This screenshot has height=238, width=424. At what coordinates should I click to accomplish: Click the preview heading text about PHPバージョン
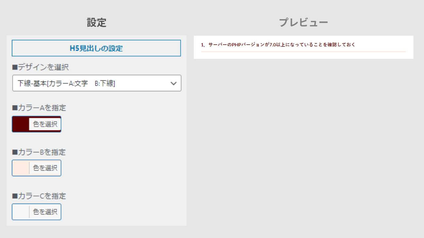282,45
